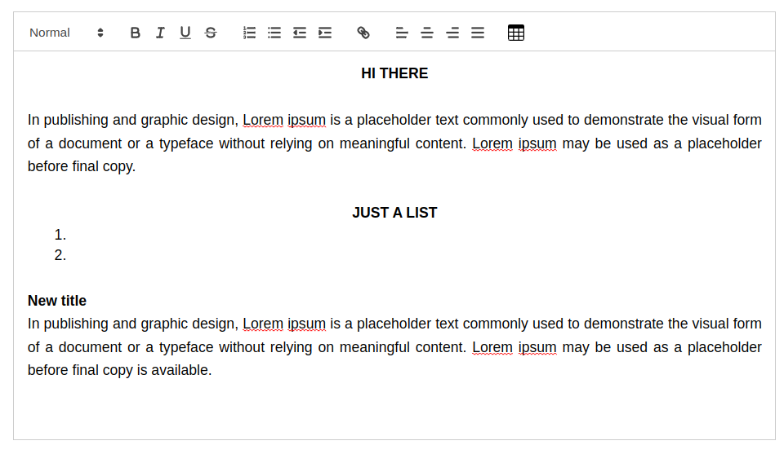The width and height of the screenshot is (784, 454).
Task: Insert a table with the table icon
Action: click(516, 33)
